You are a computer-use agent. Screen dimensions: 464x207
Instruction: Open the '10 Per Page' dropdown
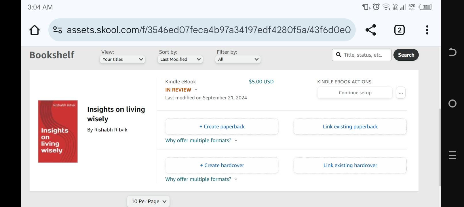[x=148, y=201]
